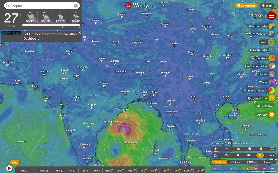
Task: Expand 'More layers...' list
Action: (265, 106)
